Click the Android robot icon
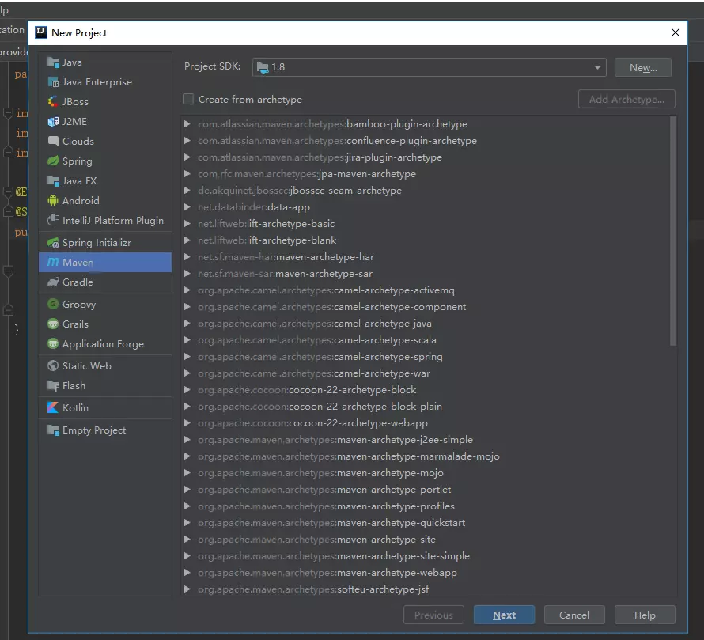 coord(53,201)
